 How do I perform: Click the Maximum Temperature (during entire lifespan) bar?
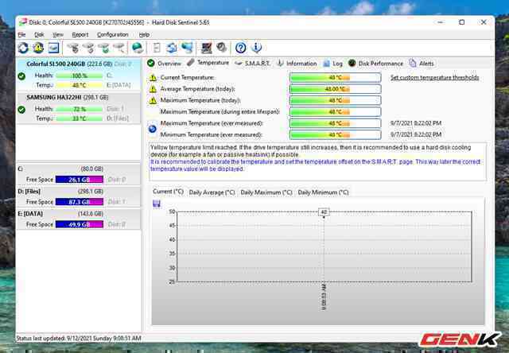point(336,112)
